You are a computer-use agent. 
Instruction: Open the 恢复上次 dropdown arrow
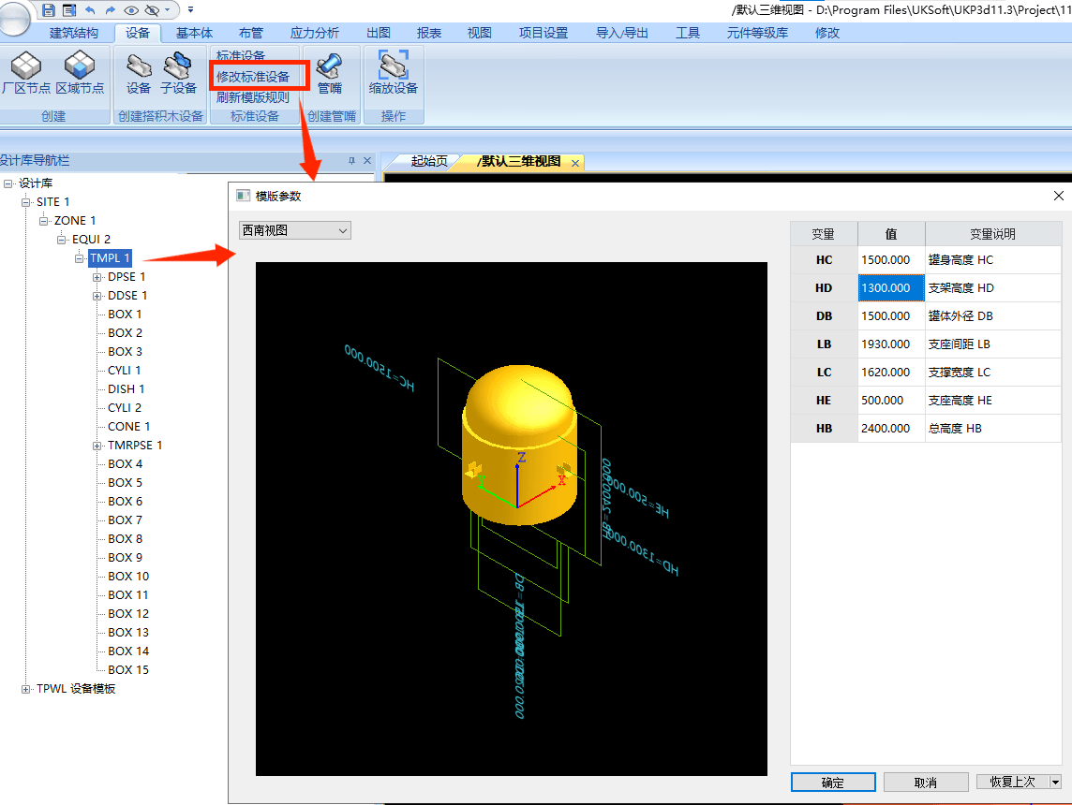[x=1055, y=782]
